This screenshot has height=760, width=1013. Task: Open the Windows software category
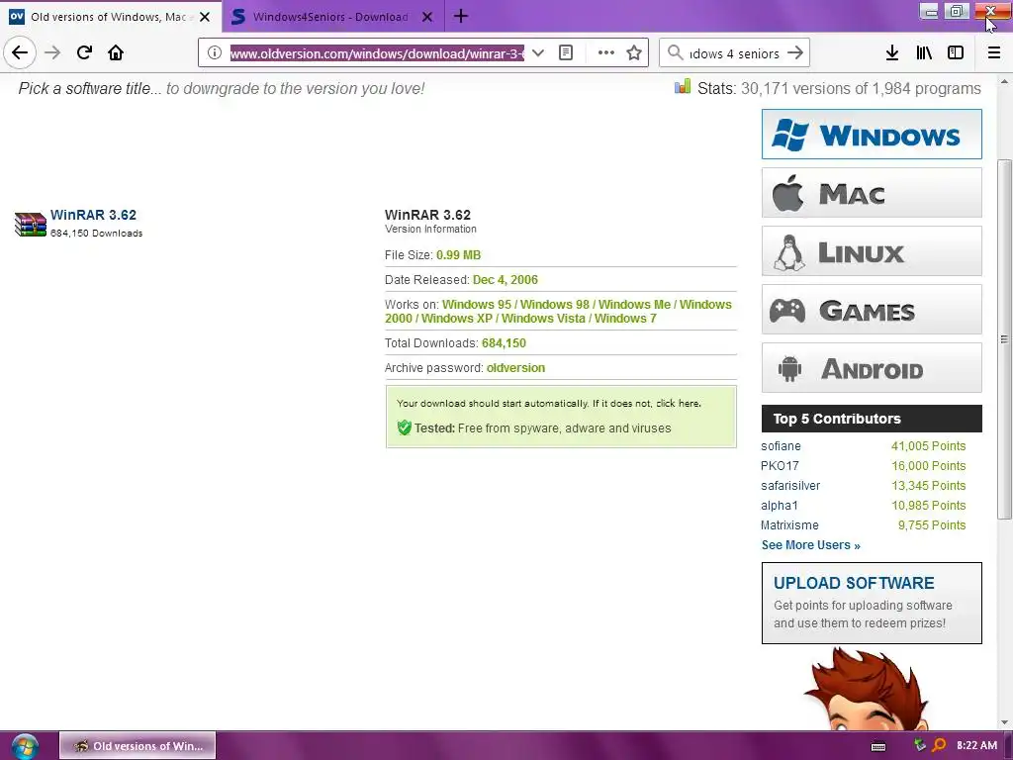pos(872,134)
